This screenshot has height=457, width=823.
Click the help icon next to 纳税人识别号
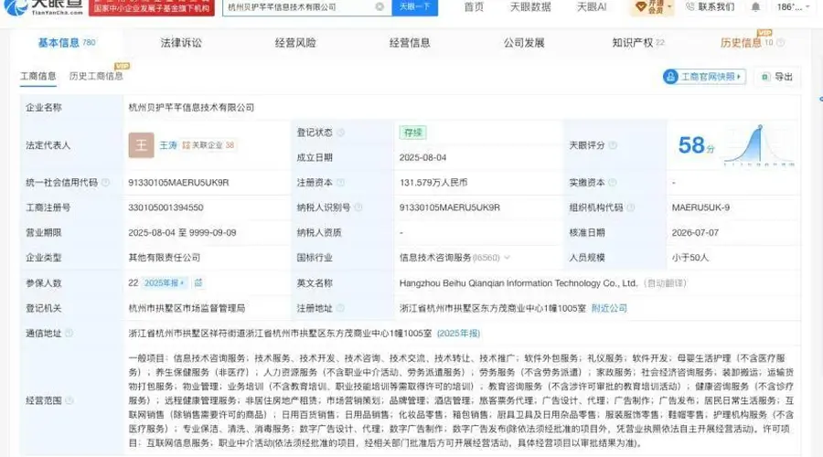click(x=358, y=207)
